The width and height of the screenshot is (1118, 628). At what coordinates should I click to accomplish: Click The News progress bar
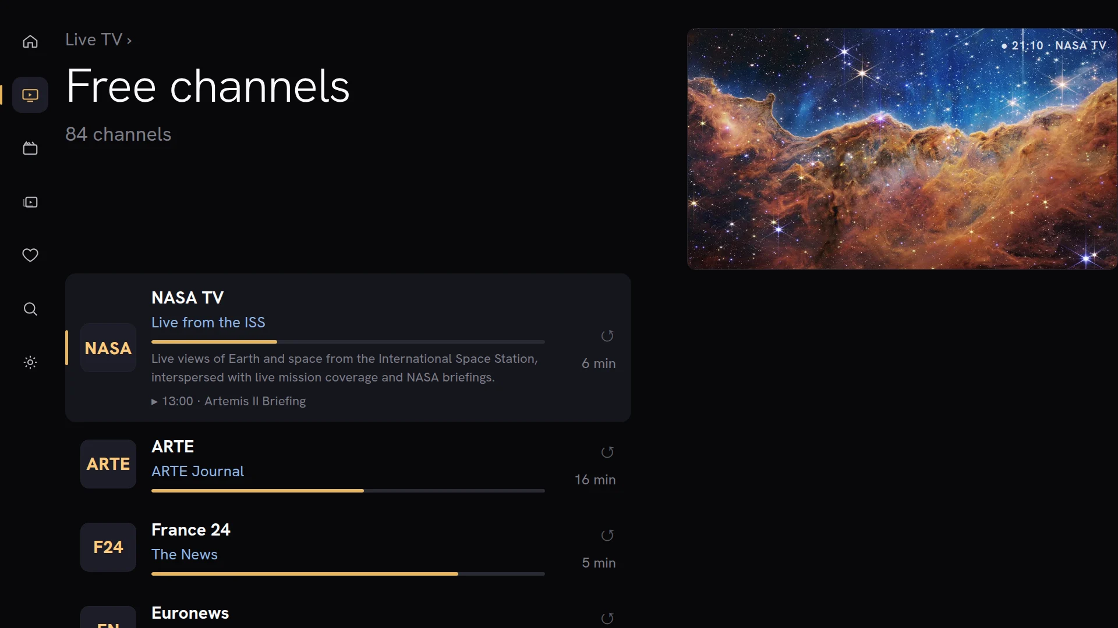(x=348, y=574)
